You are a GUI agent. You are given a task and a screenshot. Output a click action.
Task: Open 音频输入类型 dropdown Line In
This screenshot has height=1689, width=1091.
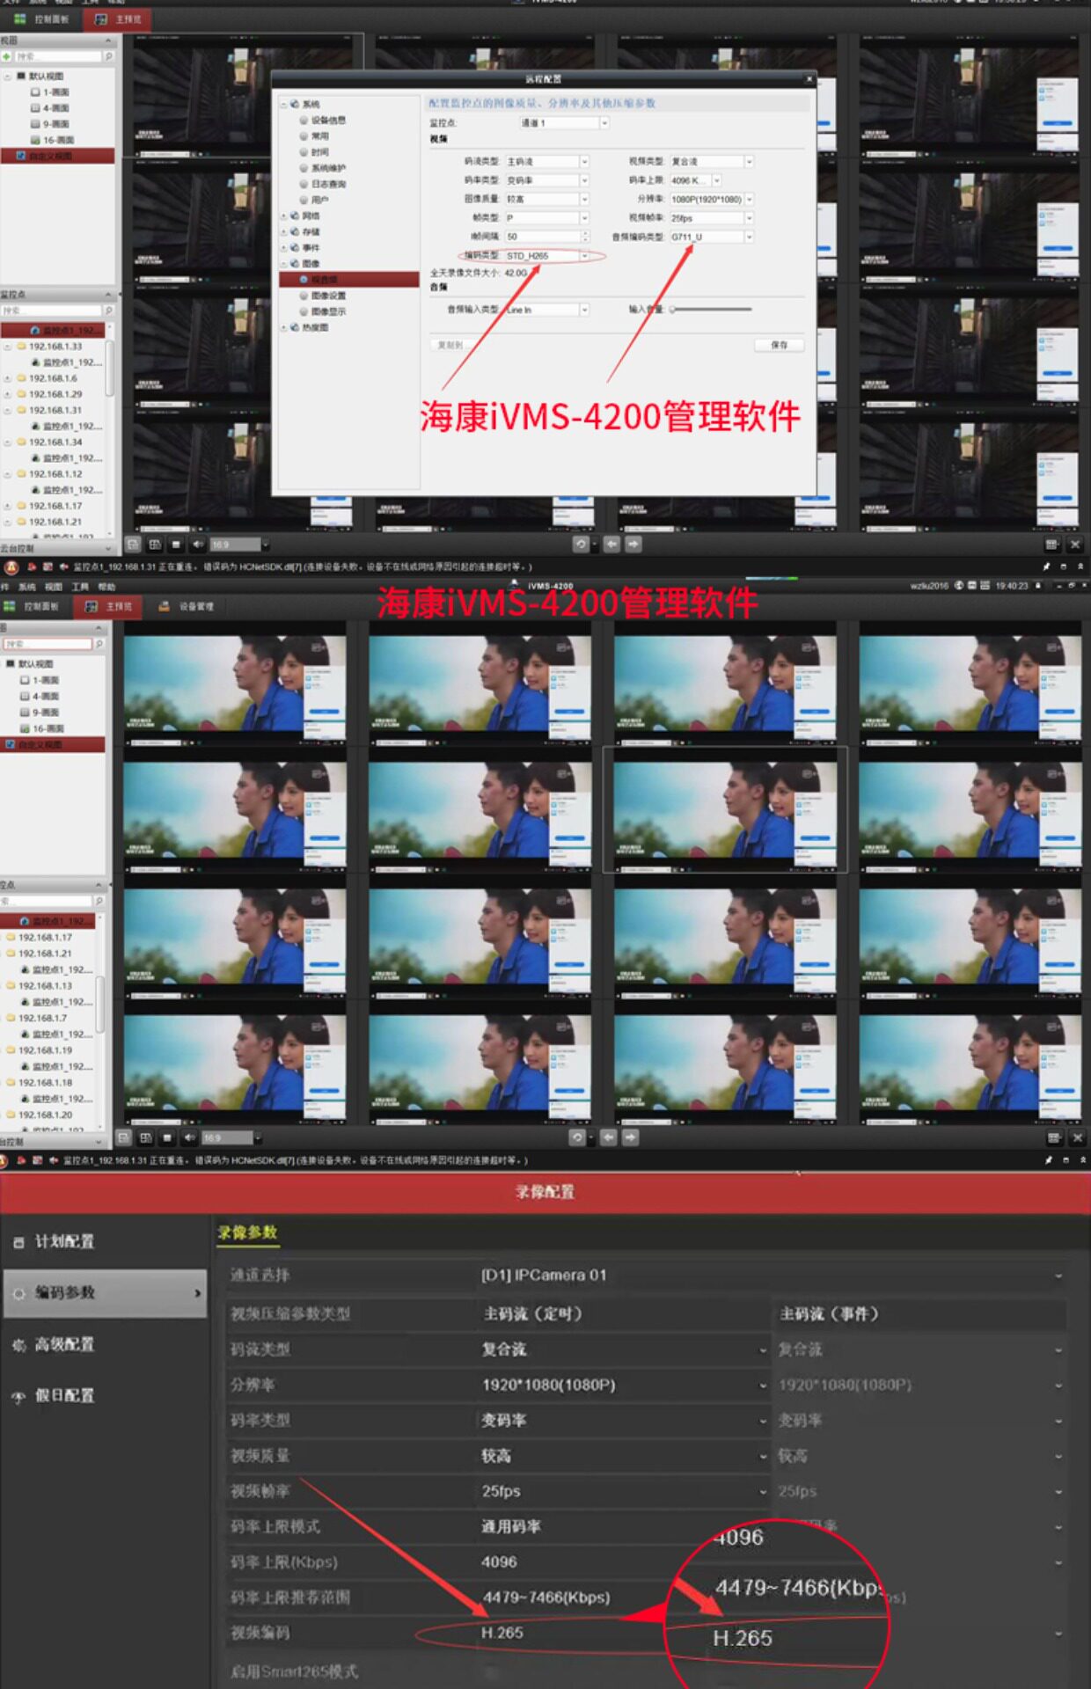[546, 310]
